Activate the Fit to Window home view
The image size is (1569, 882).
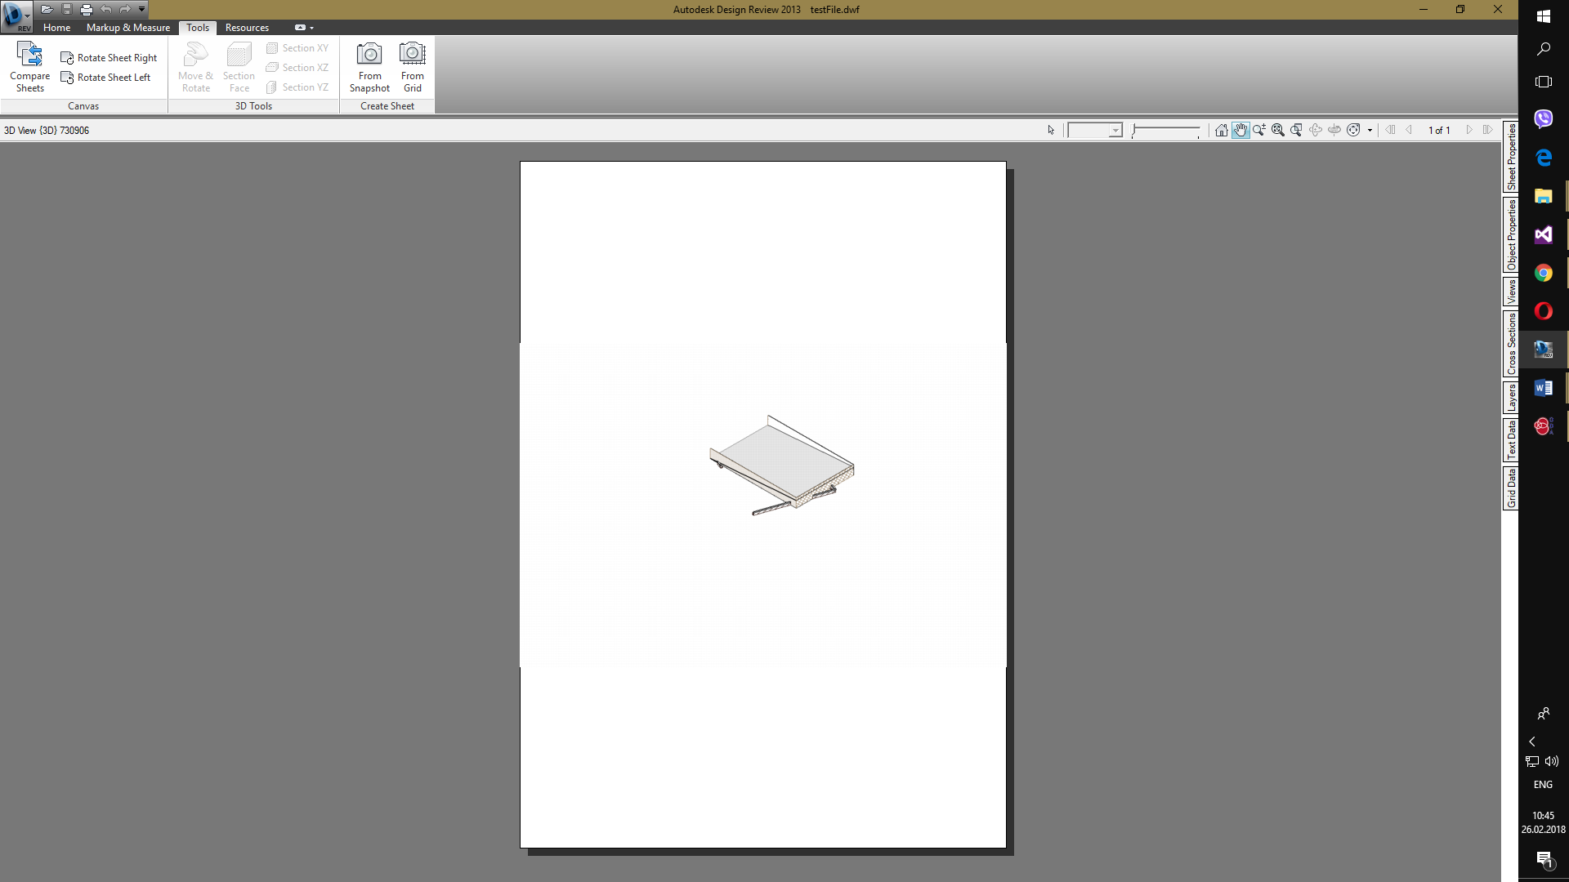1222,130
